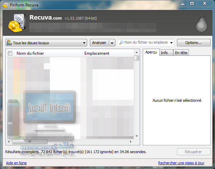
Task: Click the vertical scrollbar thumb
Action: click(x=137, y=58)
